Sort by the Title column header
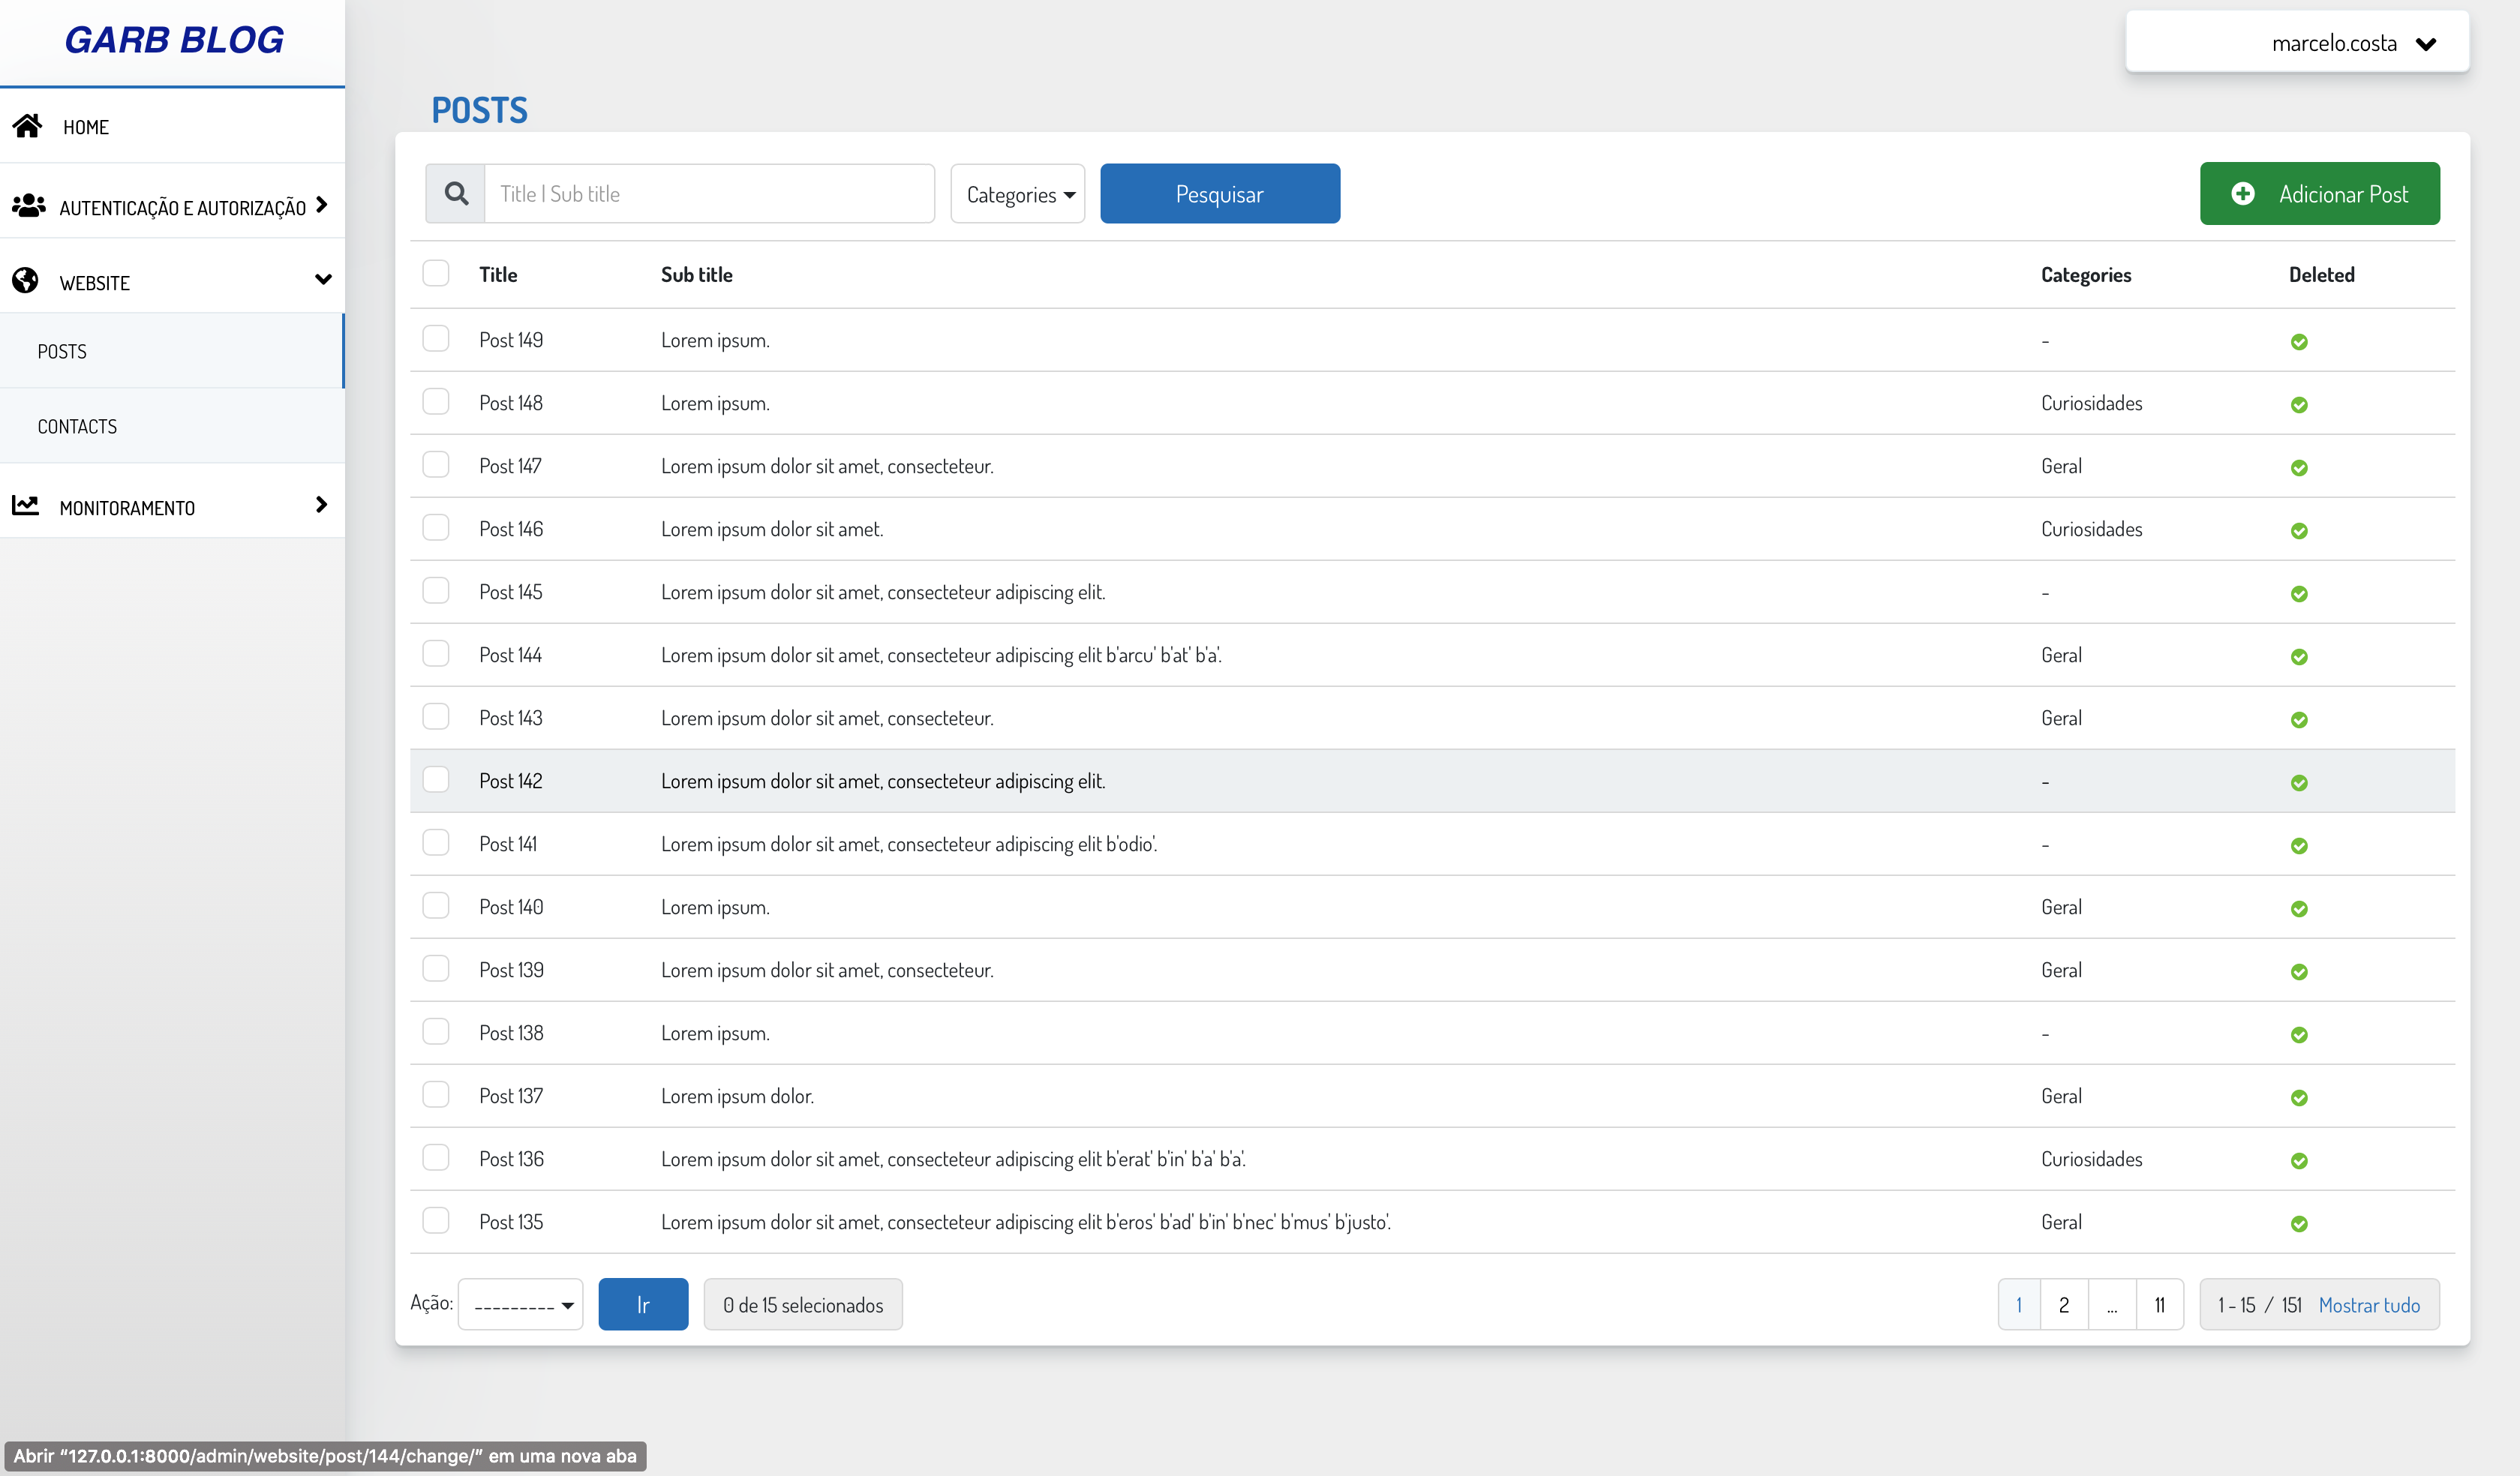Screen dimensions: 2520x1476 click(498, 274)
